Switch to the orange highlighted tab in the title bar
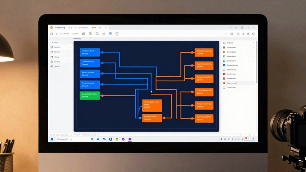 tap(94, 28)
